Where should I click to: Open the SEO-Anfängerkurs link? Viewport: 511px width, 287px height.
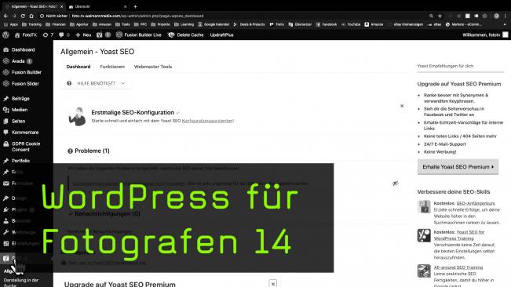point(476,203)
